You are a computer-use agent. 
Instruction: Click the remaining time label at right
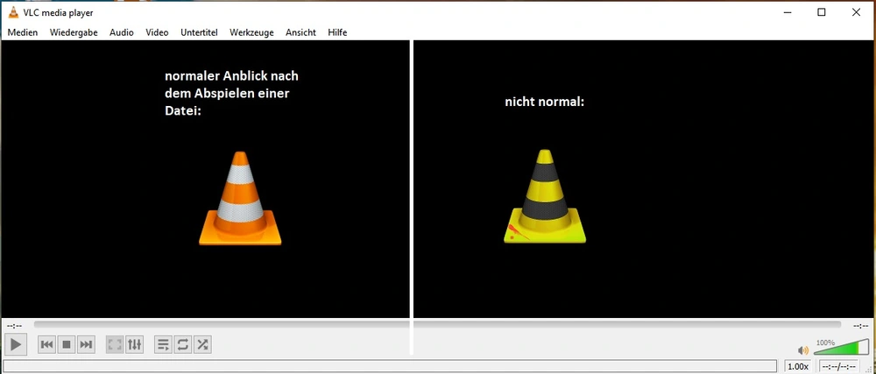click(x=861, y=326)
